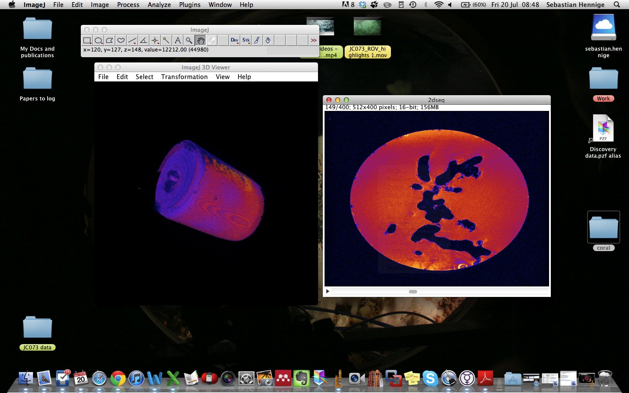Viewport: 629px width, 393px height.
Task: Play the 2dseq stack animation
Action: click(328, 291)
